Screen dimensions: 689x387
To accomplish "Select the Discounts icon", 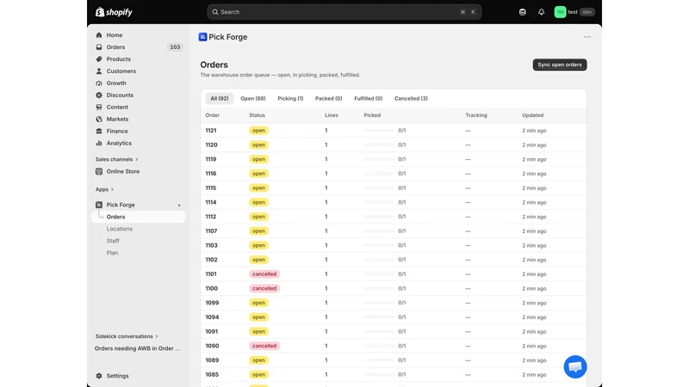I will point(99,95).
